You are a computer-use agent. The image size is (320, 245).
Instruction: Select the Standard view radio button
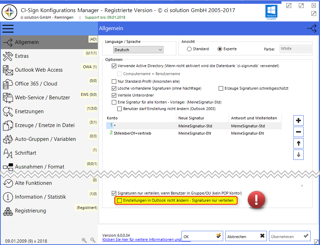[x=189, y=48]
